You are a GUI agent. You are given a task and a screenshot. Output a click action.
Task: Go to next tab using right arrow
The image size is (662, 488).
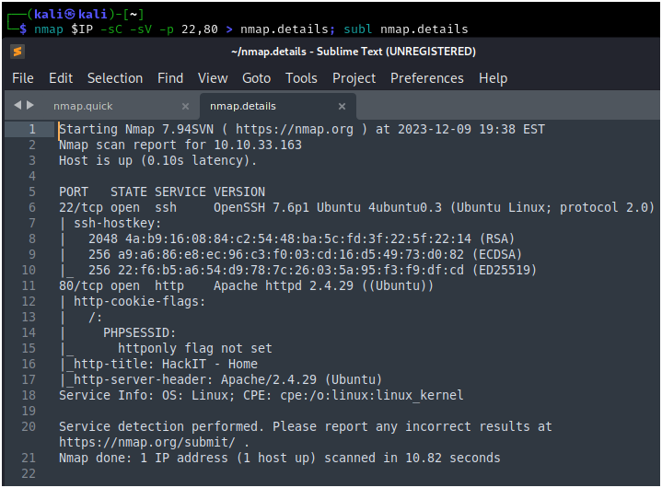pos(30,106)
